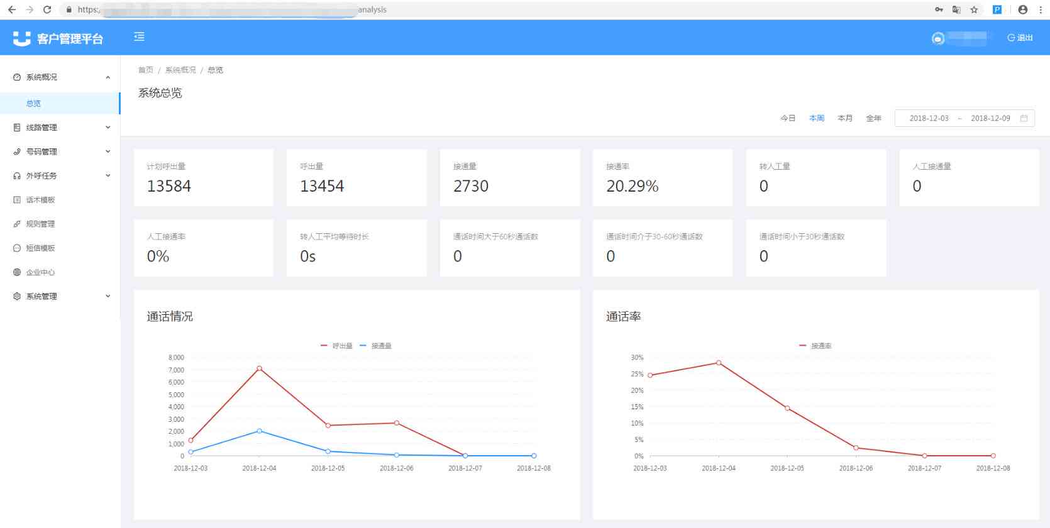The image size is (1050, 528).
Task: Click the 线路管理 sidebar icon
Action: tap(17, 128)
